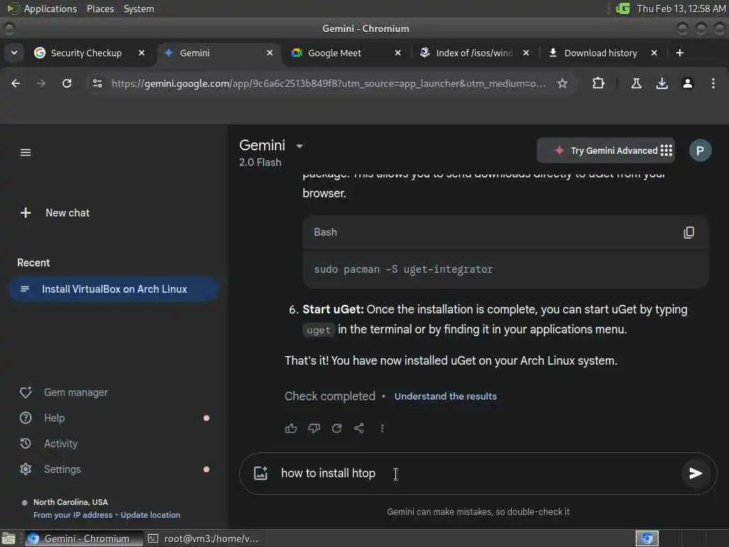Open the Places menu
The image size is (729, 547).
(100, 9)
